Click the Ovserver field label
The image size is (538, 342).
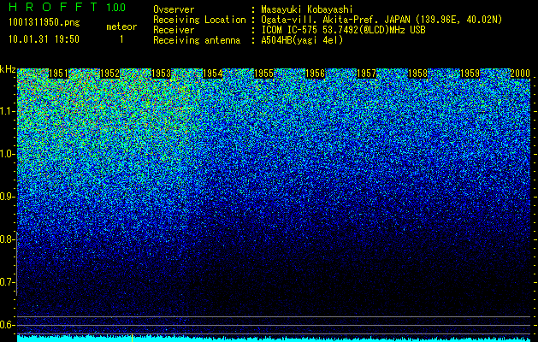[174, 9]
